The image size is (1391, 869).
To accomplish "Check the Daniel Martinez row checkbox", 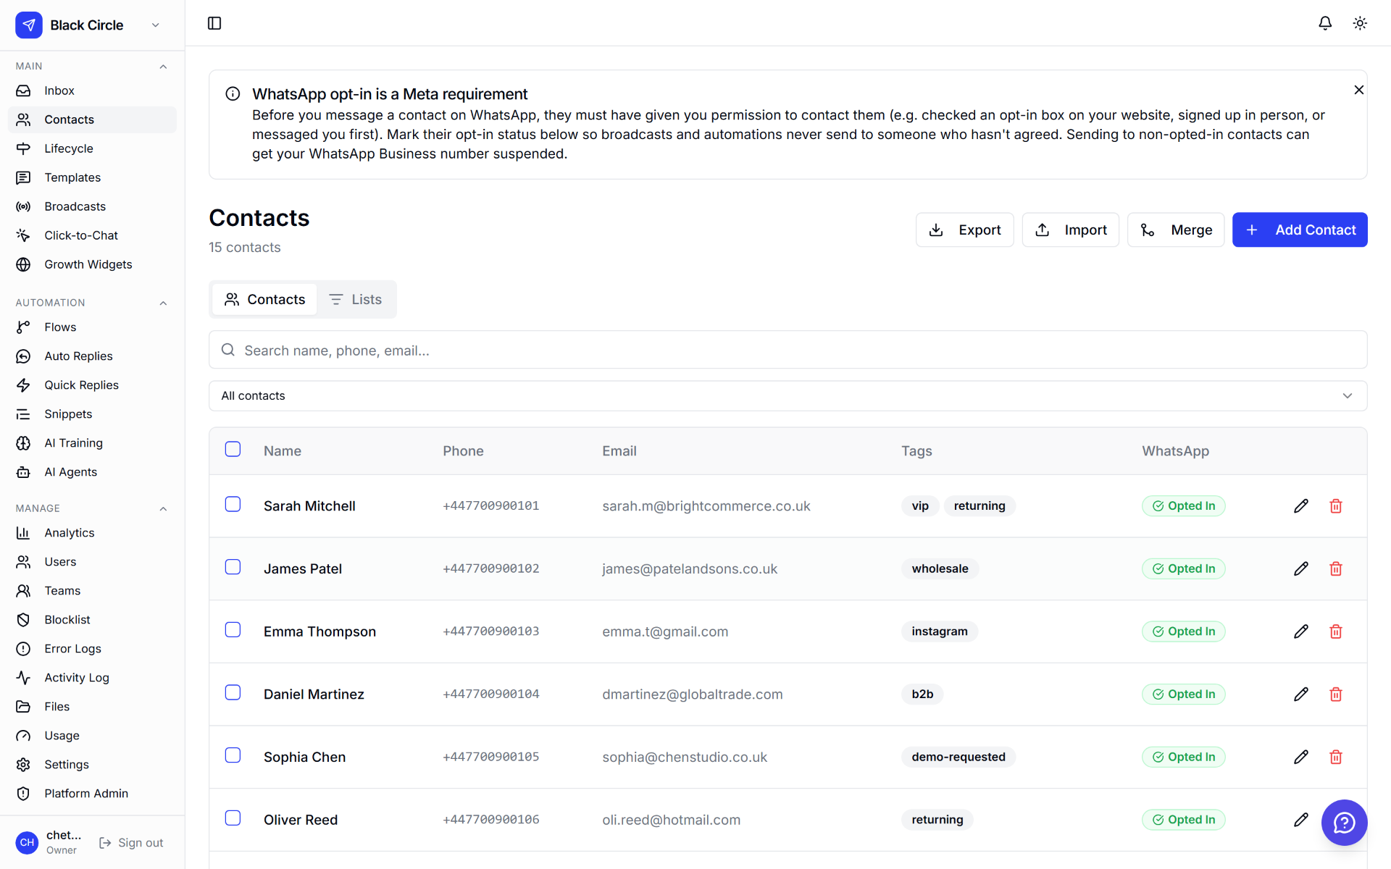I will [x=233, y=692].
